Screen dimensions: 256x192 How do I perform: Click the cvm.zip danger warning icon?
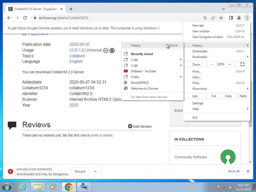(10, 171)
